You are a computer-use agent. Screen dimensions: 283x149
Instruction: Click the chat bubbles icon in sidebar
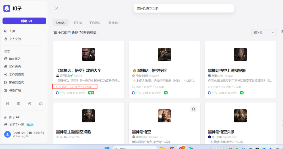point(41,104)
